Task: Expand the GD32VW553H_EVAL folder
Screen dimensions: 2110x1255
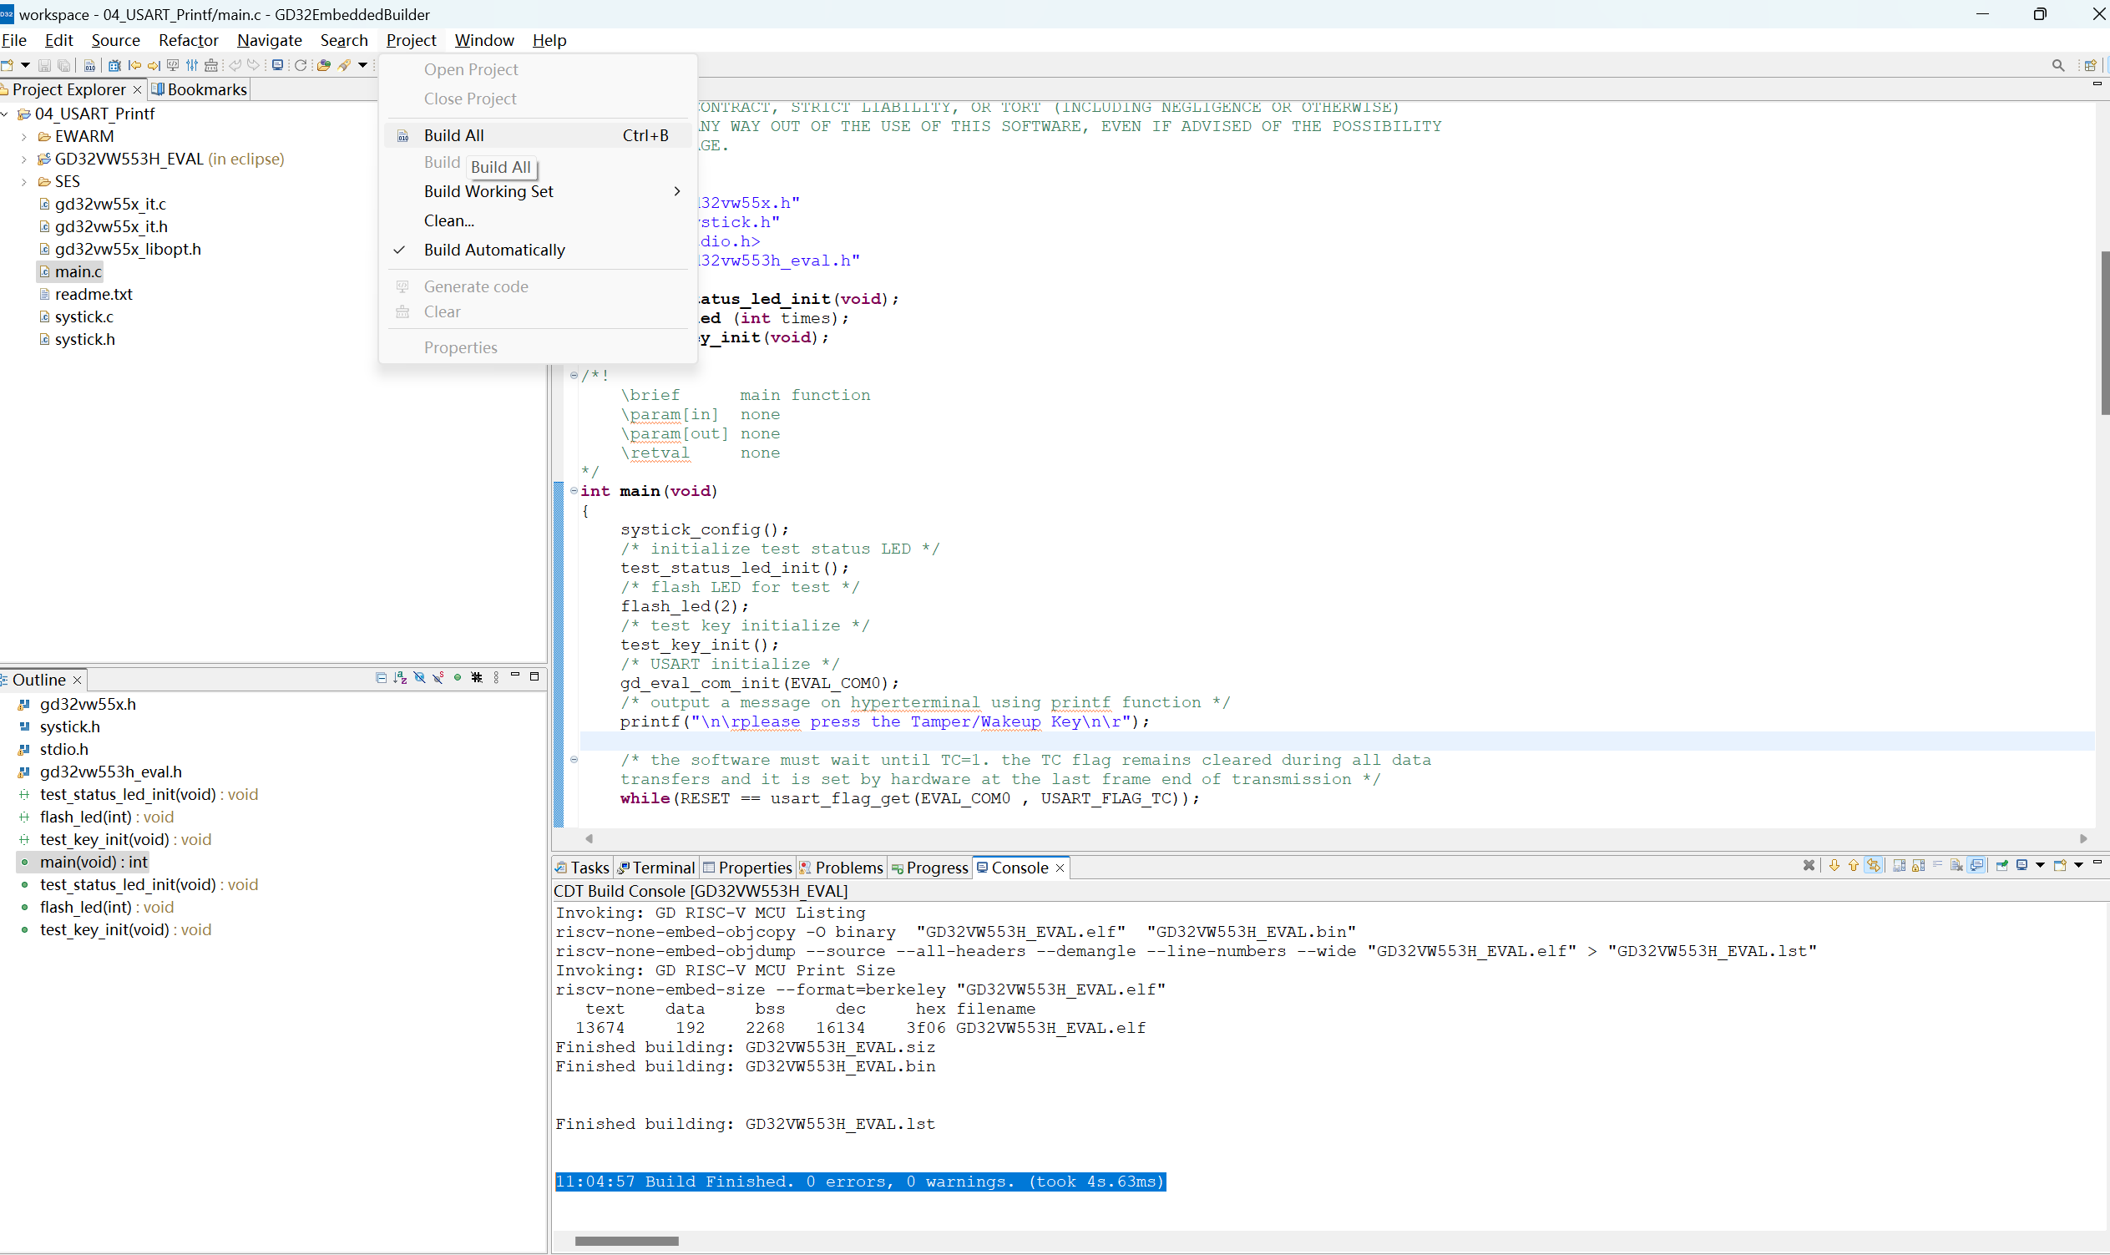Action: point(23,159)
